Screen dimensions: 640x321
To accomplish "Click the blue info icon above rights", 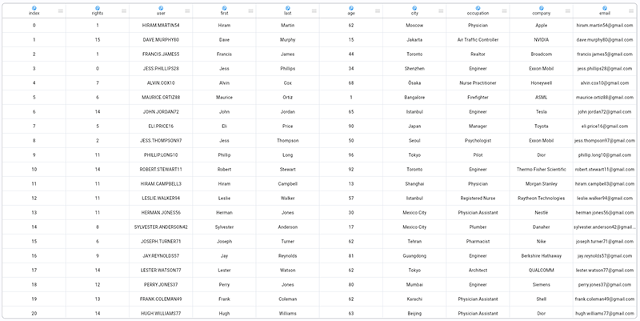I will (97, 8).
